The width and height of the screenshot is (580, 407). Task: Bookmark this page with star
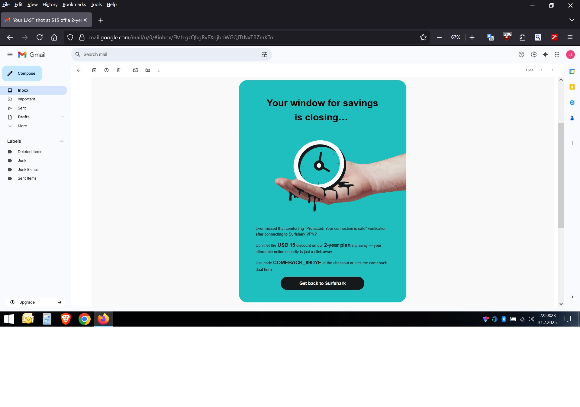click(x=423, y=37)
